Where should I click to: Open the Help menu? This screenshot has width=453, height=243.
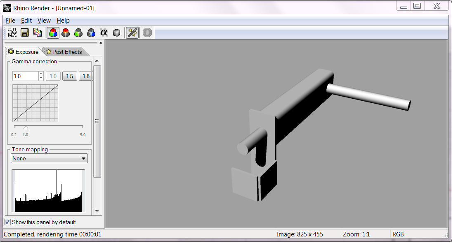[63, 21]
